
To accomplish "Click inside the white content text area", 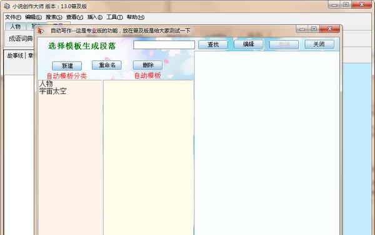I will pyautogui.click(x=267, y=143).
